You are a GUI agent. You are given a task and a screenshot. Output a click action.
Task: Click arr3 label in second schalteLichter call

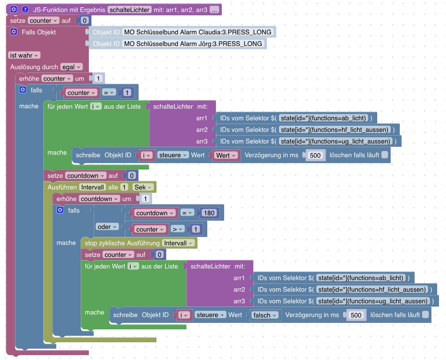click(239, 301)
